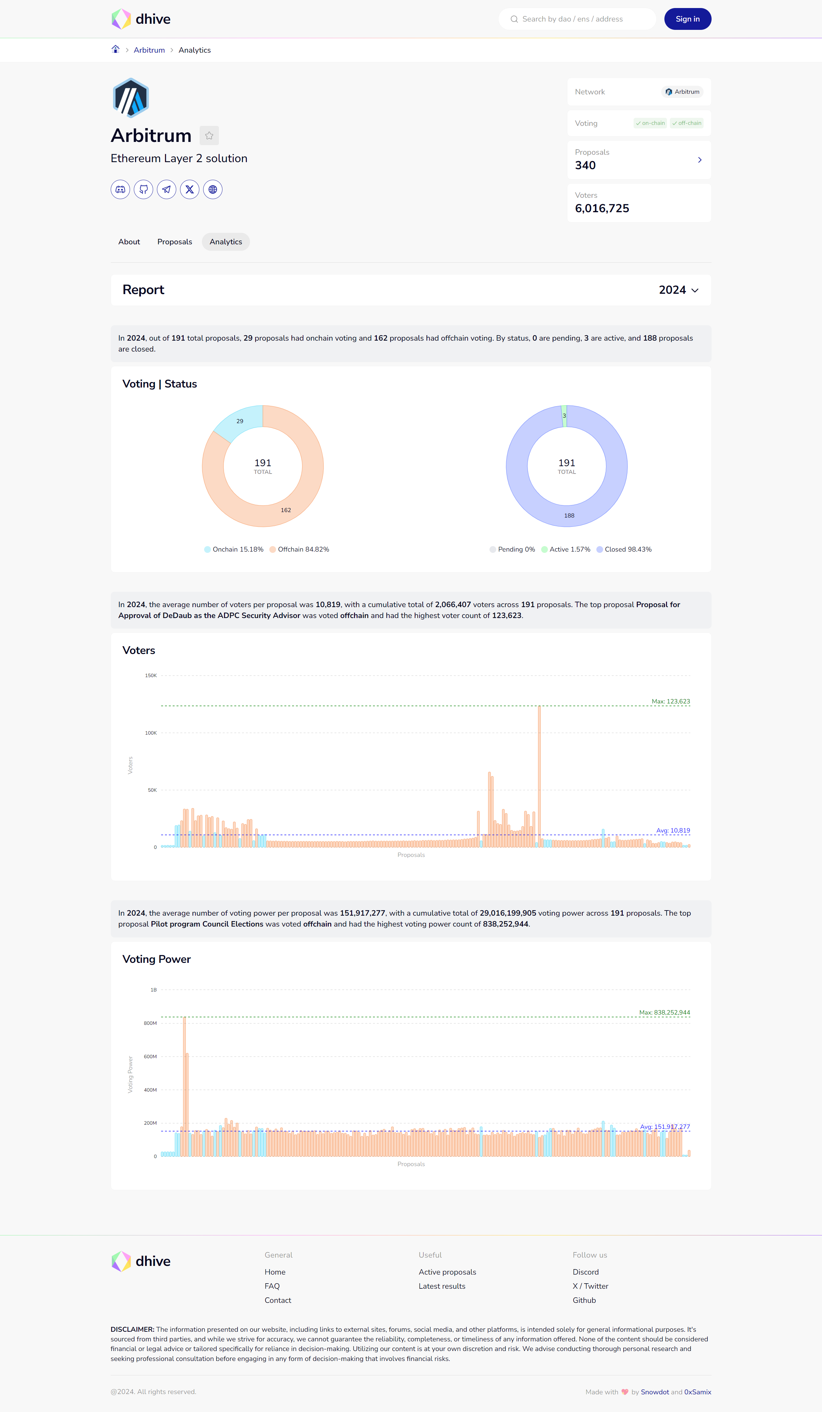Click the Analytics breadcrumb item
The width and height of the screenshot is (822, 1412).
(x=195, y=50)
